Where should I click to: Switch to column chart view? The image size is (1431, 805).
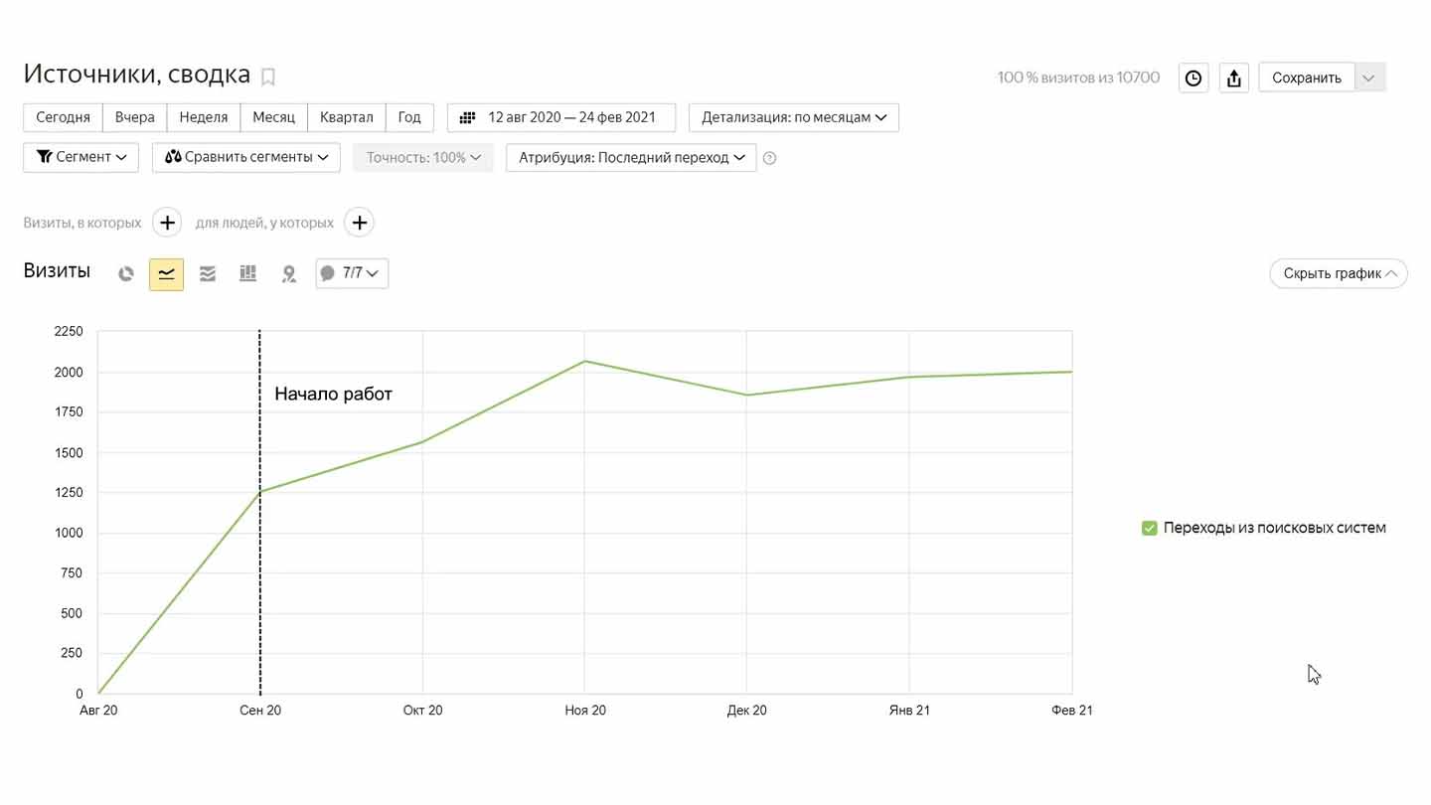(x=248, y=273)
